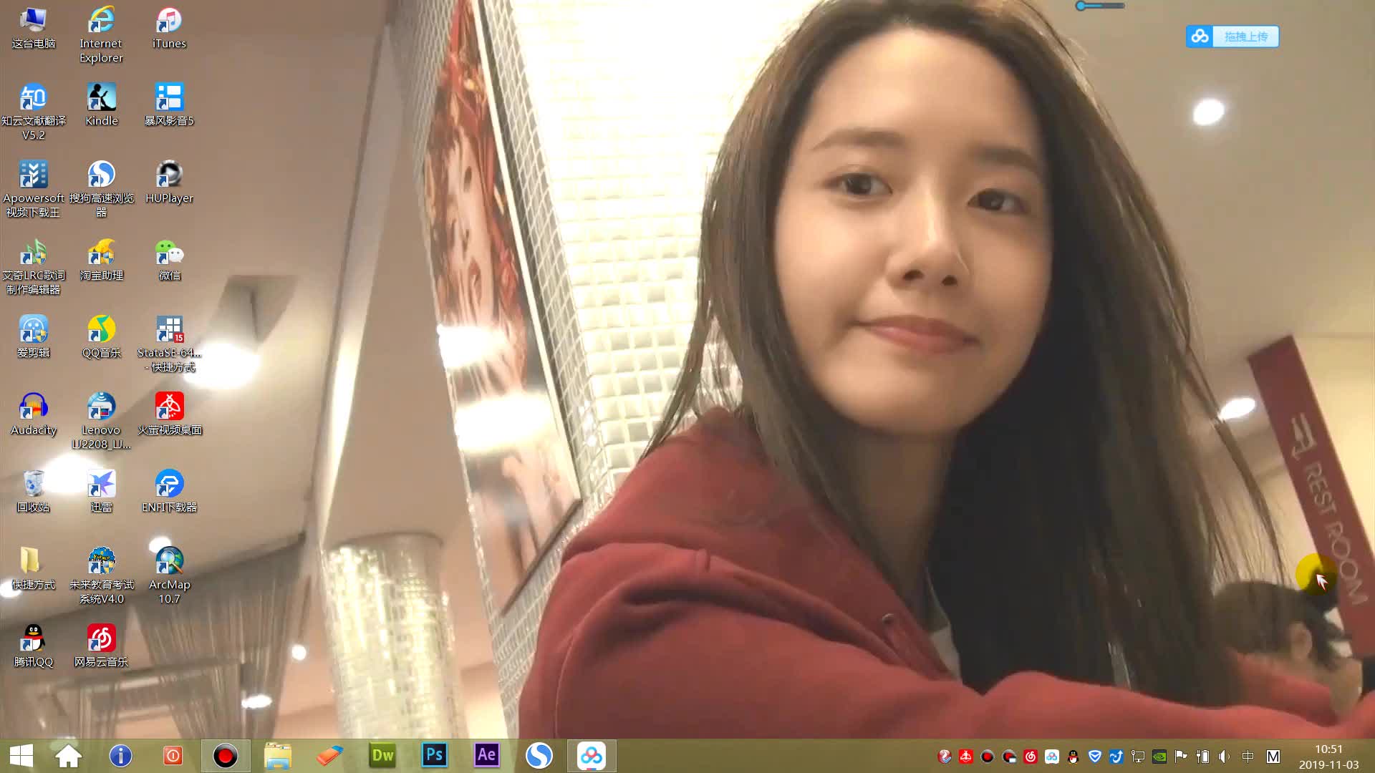Open HUPlayer desktop shortcut
The height and width of the screenshot is (773, 1375).
click(169, 182)
